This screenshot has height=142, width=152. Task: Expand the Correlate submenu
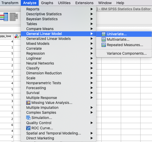pos(58,48)
